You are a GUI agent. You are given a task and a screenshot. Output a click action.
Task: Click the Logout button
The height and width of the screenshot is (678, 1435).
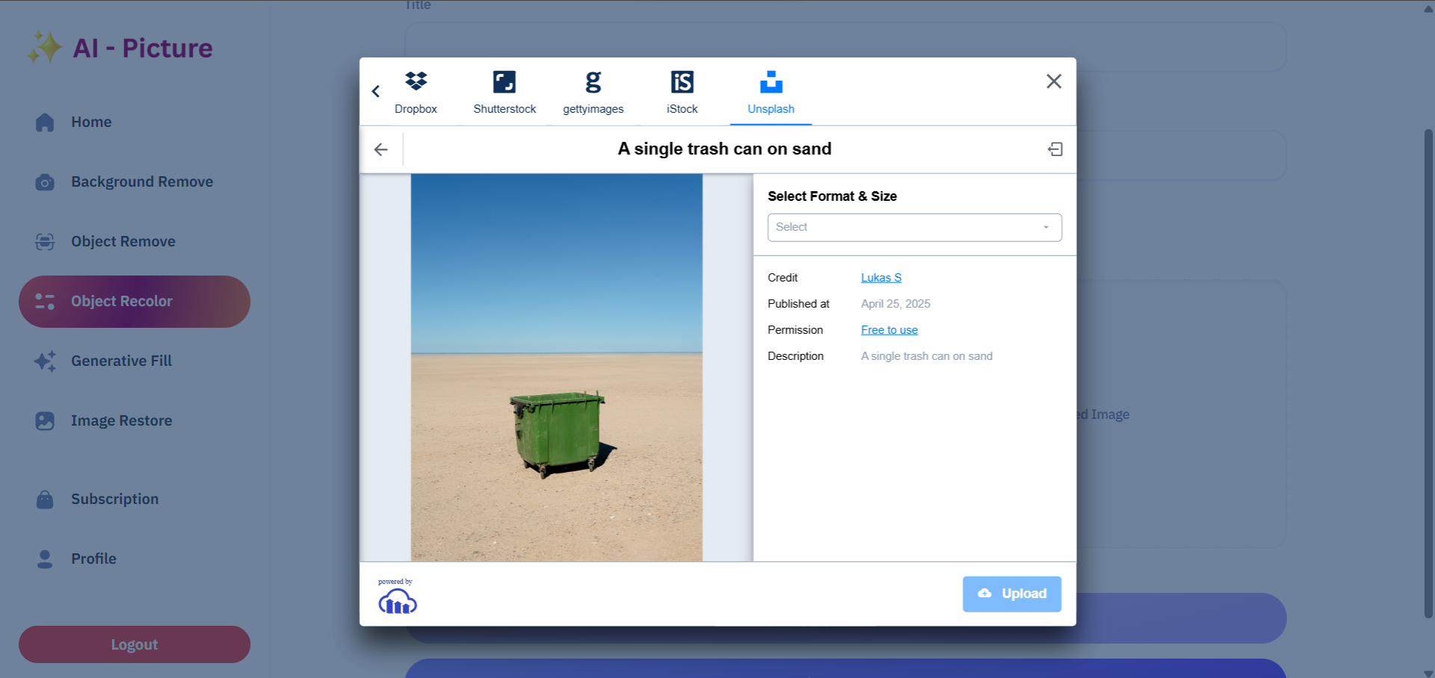135,644
